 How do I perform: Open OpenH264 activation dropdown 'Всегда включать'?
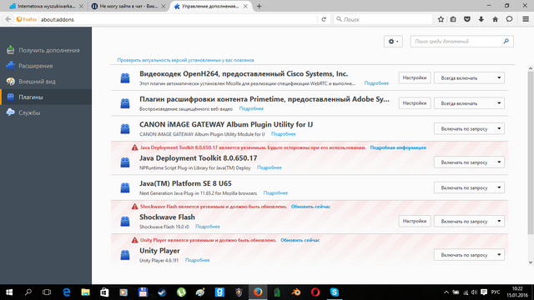469,77
